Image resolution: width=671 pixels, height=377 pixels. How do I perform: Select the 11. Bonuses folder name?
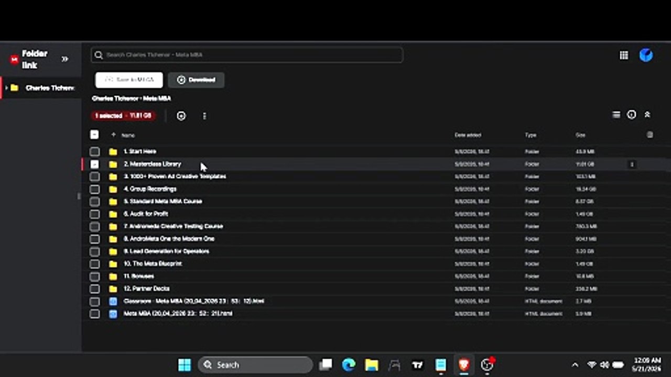click(x=139, y=276)
